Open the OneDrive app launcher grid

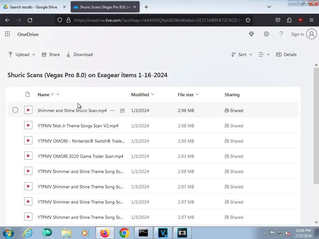pyautogui.click(x=7, y=34)
